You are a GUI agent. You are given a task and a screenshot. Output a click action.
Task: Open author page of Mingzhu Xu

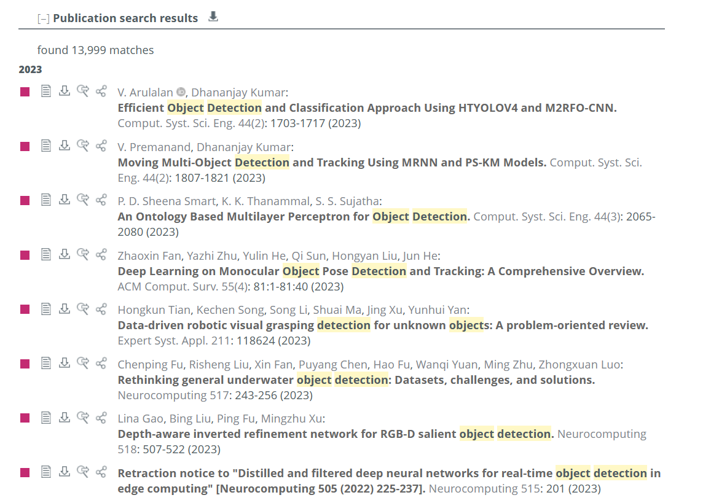tap(291, 419)
